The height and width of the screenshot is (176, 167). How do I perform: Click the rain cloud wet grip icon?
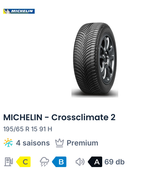[44, 162]
